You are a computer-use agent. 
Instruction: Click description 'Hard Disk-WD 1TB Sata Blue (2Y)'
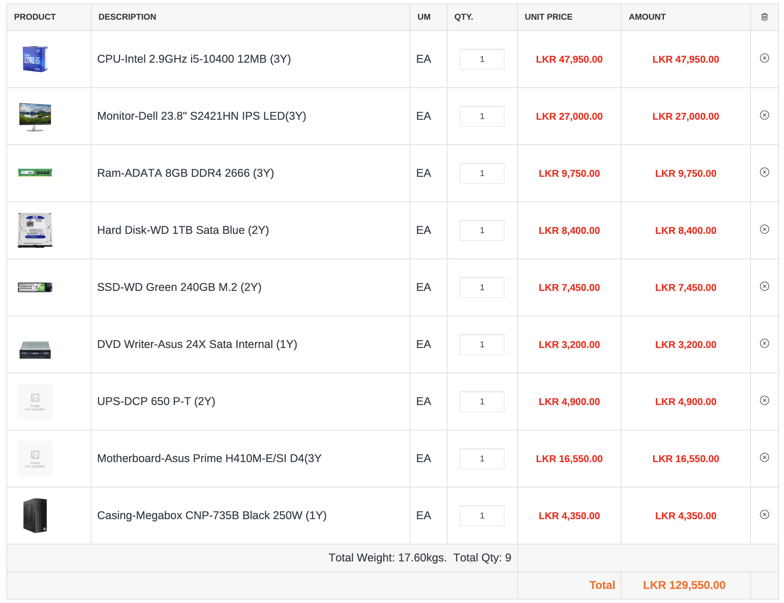[x=183, y=230]
